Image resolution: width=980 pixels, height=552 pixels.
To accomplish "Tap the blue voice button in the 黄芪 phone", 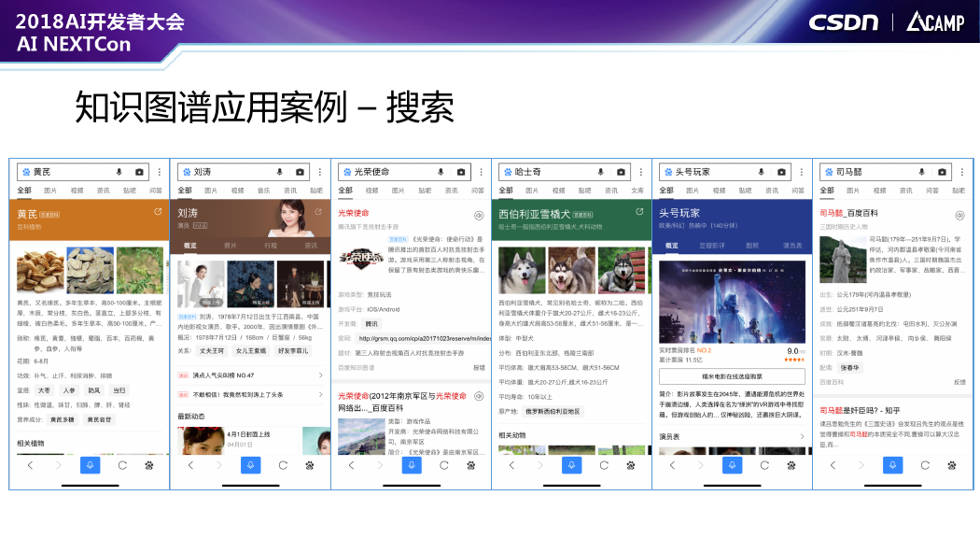I will (x=90, y=465).
